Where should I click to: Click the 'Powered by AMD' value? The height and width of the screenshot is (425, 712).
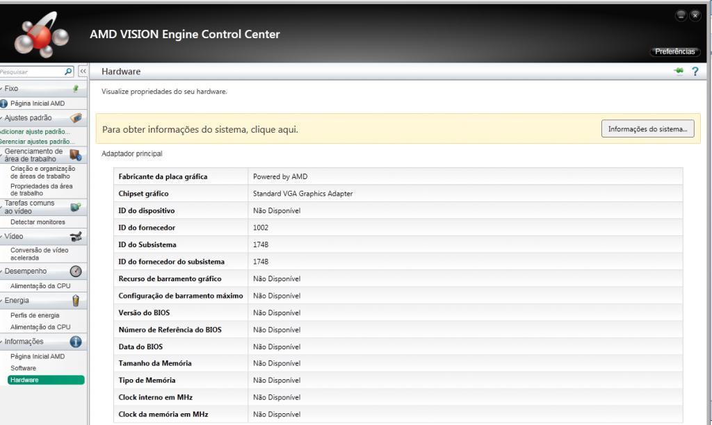[280, 177]
